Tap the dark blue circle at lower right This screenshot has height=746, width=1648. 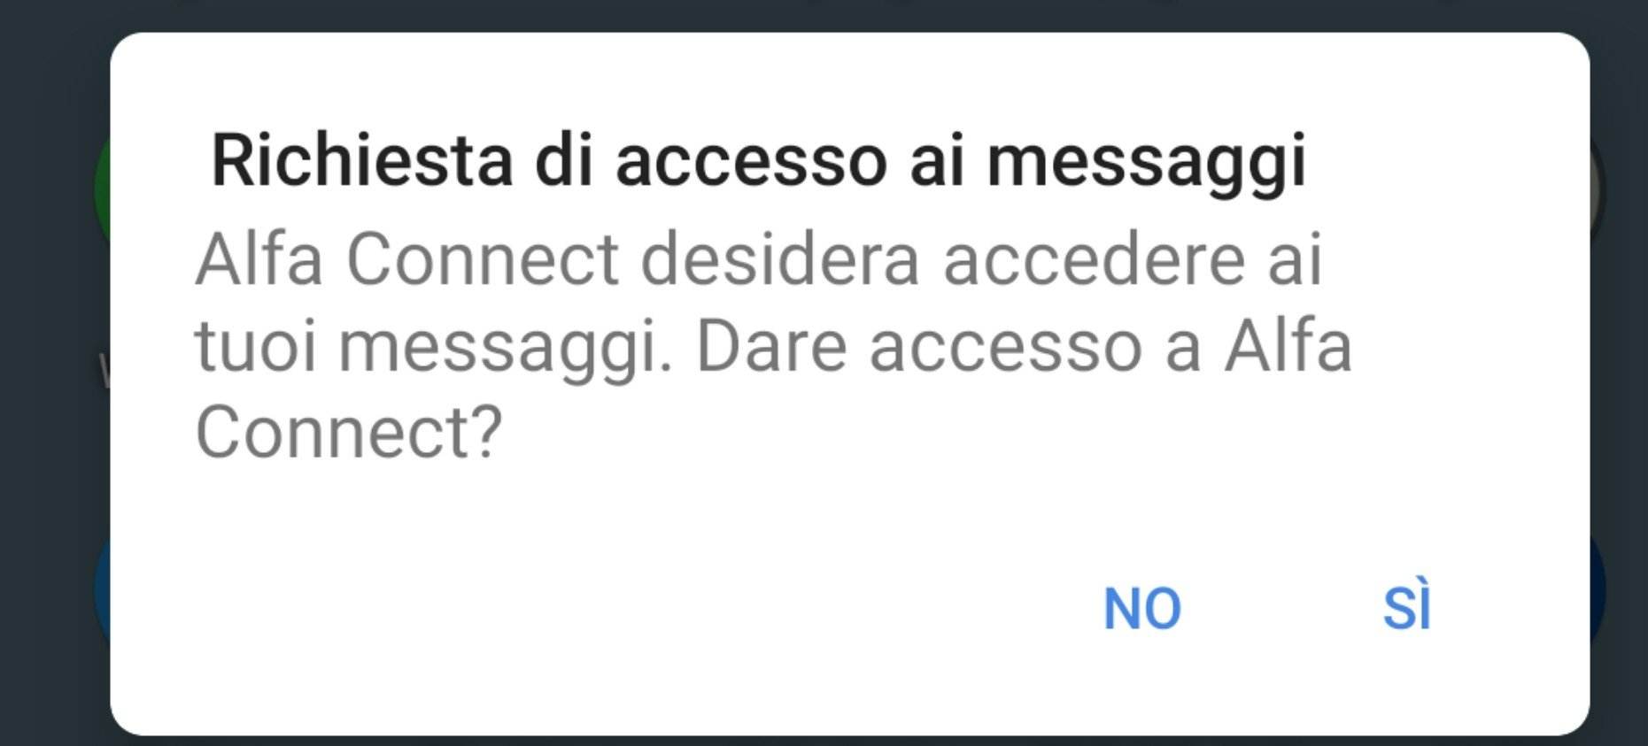tap(1598, 589)
